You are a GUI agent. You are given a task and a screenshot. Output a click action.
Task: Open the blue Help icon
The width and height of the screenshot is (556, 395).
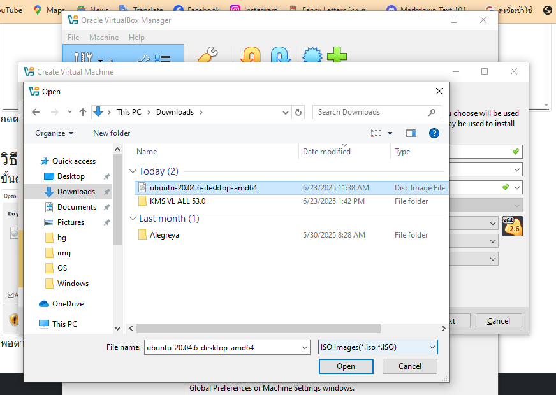pos(434,133)
